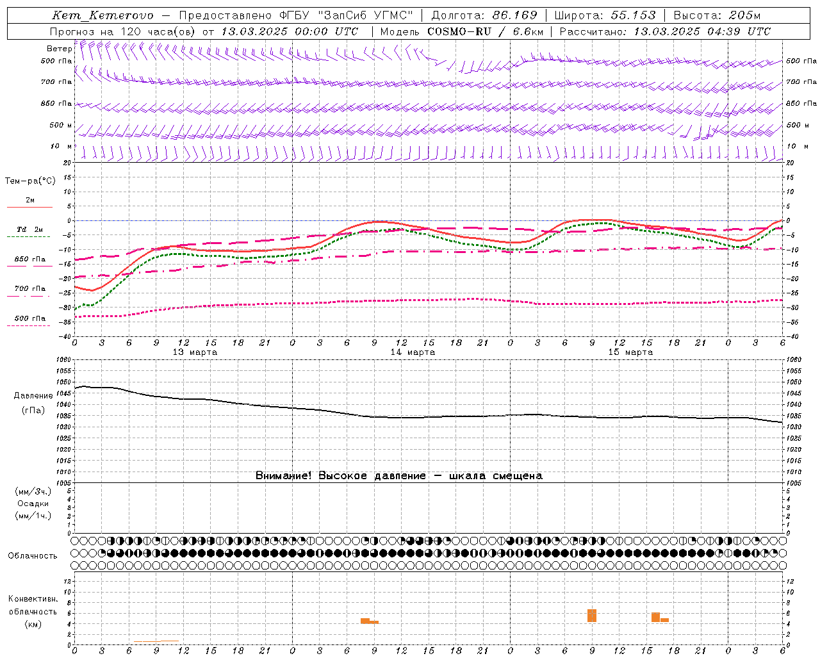The height and width of the screenshot is (656, 820).
Task: Click the Долгота: 86.169 value
Action: coord(484,15)
